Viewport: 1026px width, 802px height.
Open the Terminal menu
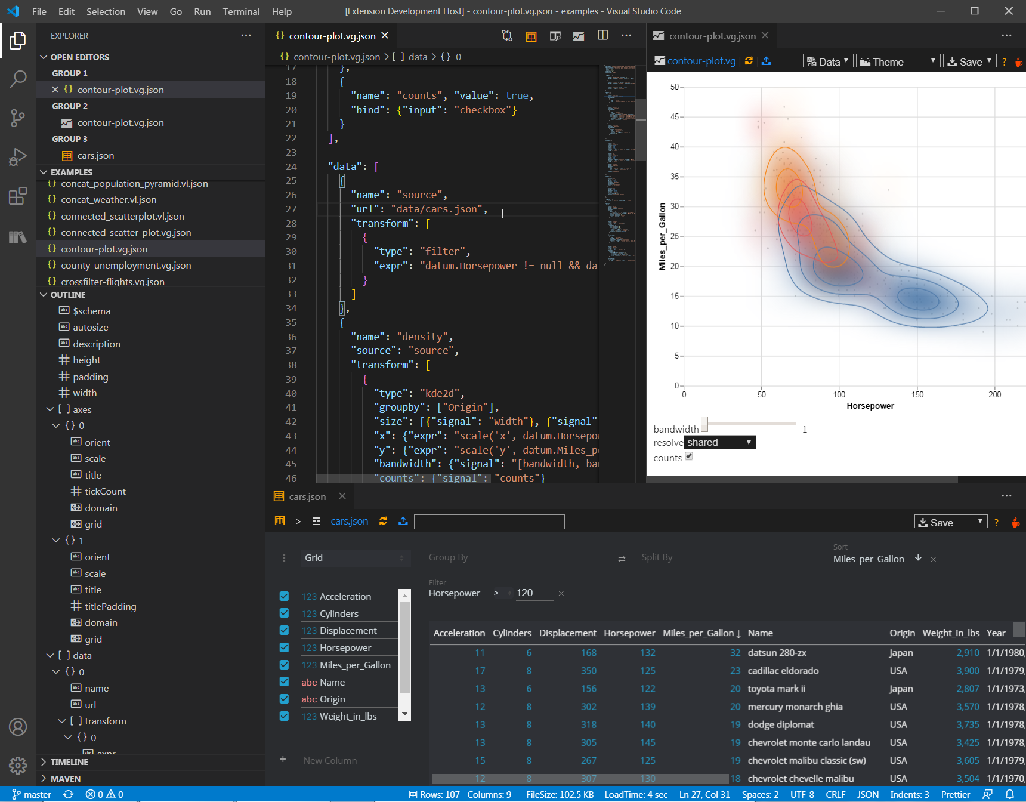coord(241,11)
